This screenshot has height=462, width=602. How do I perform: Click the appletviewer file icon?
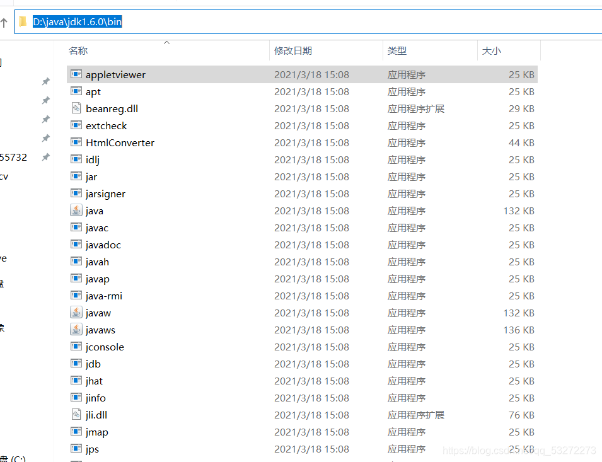tap(76, 74)
